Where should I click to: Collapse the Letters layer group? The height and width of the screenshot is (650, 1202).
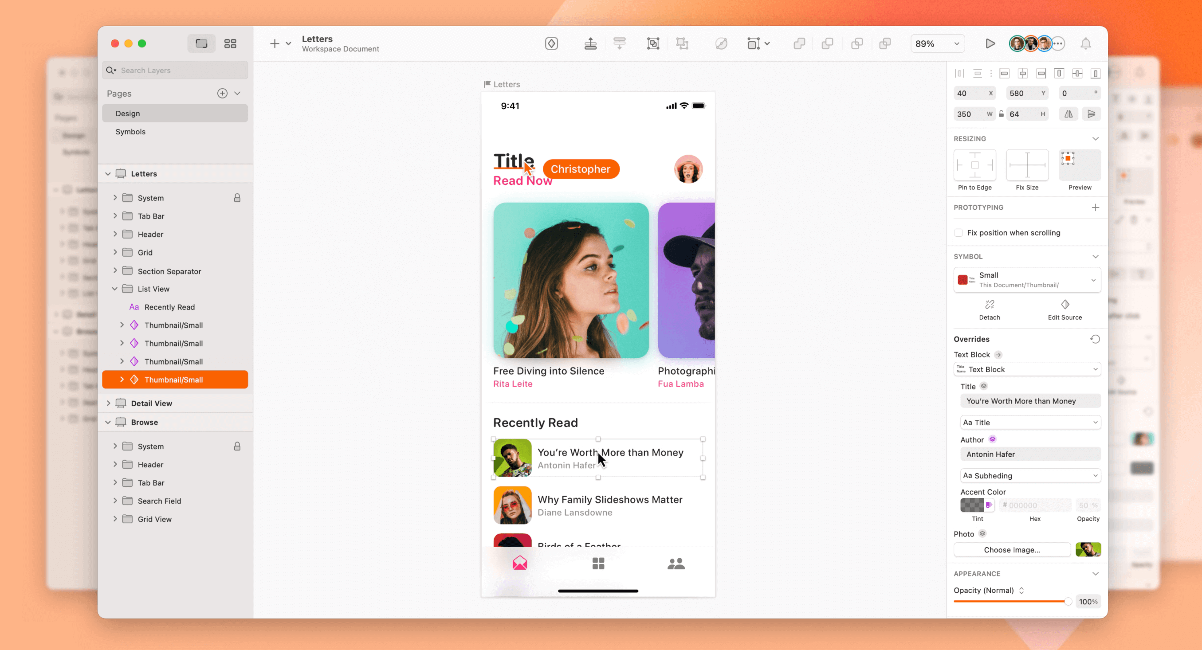(x=108, y=174)
